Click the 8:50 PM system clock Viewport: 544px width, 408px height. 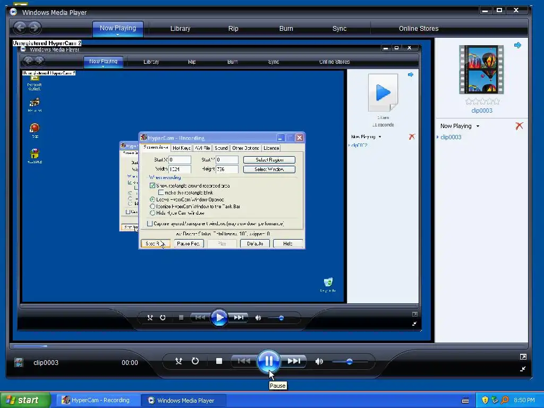click(x=524, y=400)
